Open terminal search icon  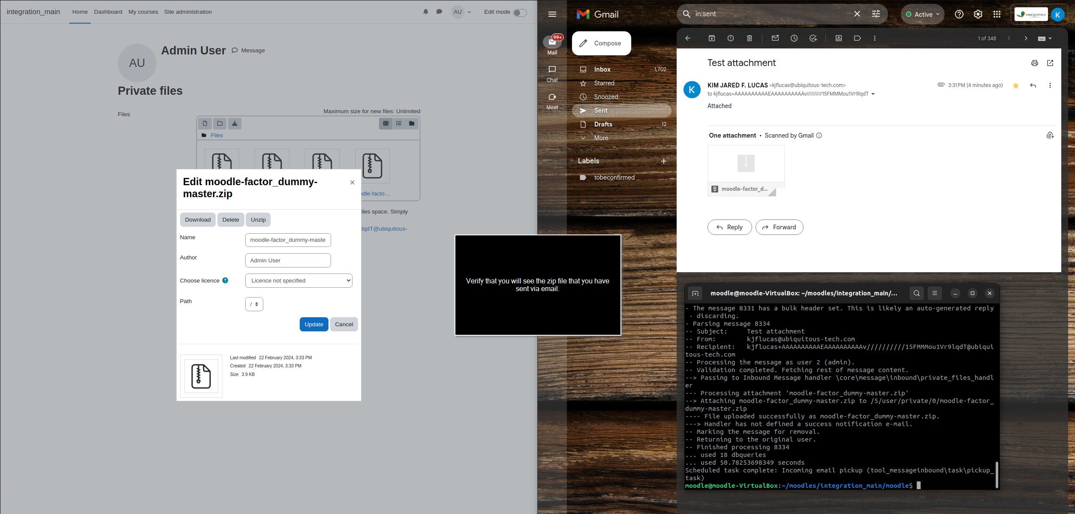coord(916,293)
